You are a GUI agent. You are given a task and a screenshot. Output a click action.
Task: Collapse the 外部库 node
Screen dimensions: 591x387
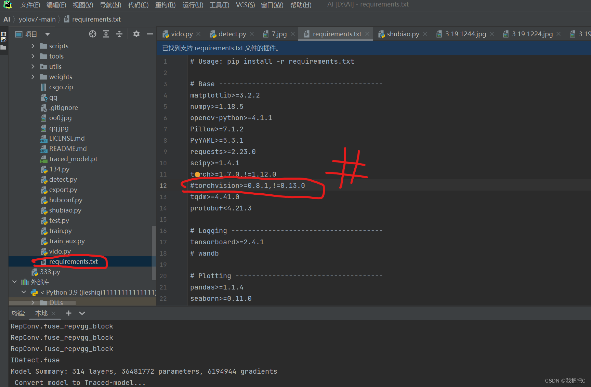pyautogui.click(x=14, y=282)
